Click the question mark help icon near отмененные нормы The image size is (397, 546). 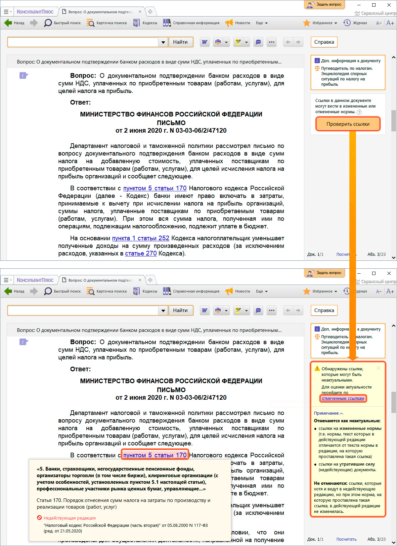359,112
